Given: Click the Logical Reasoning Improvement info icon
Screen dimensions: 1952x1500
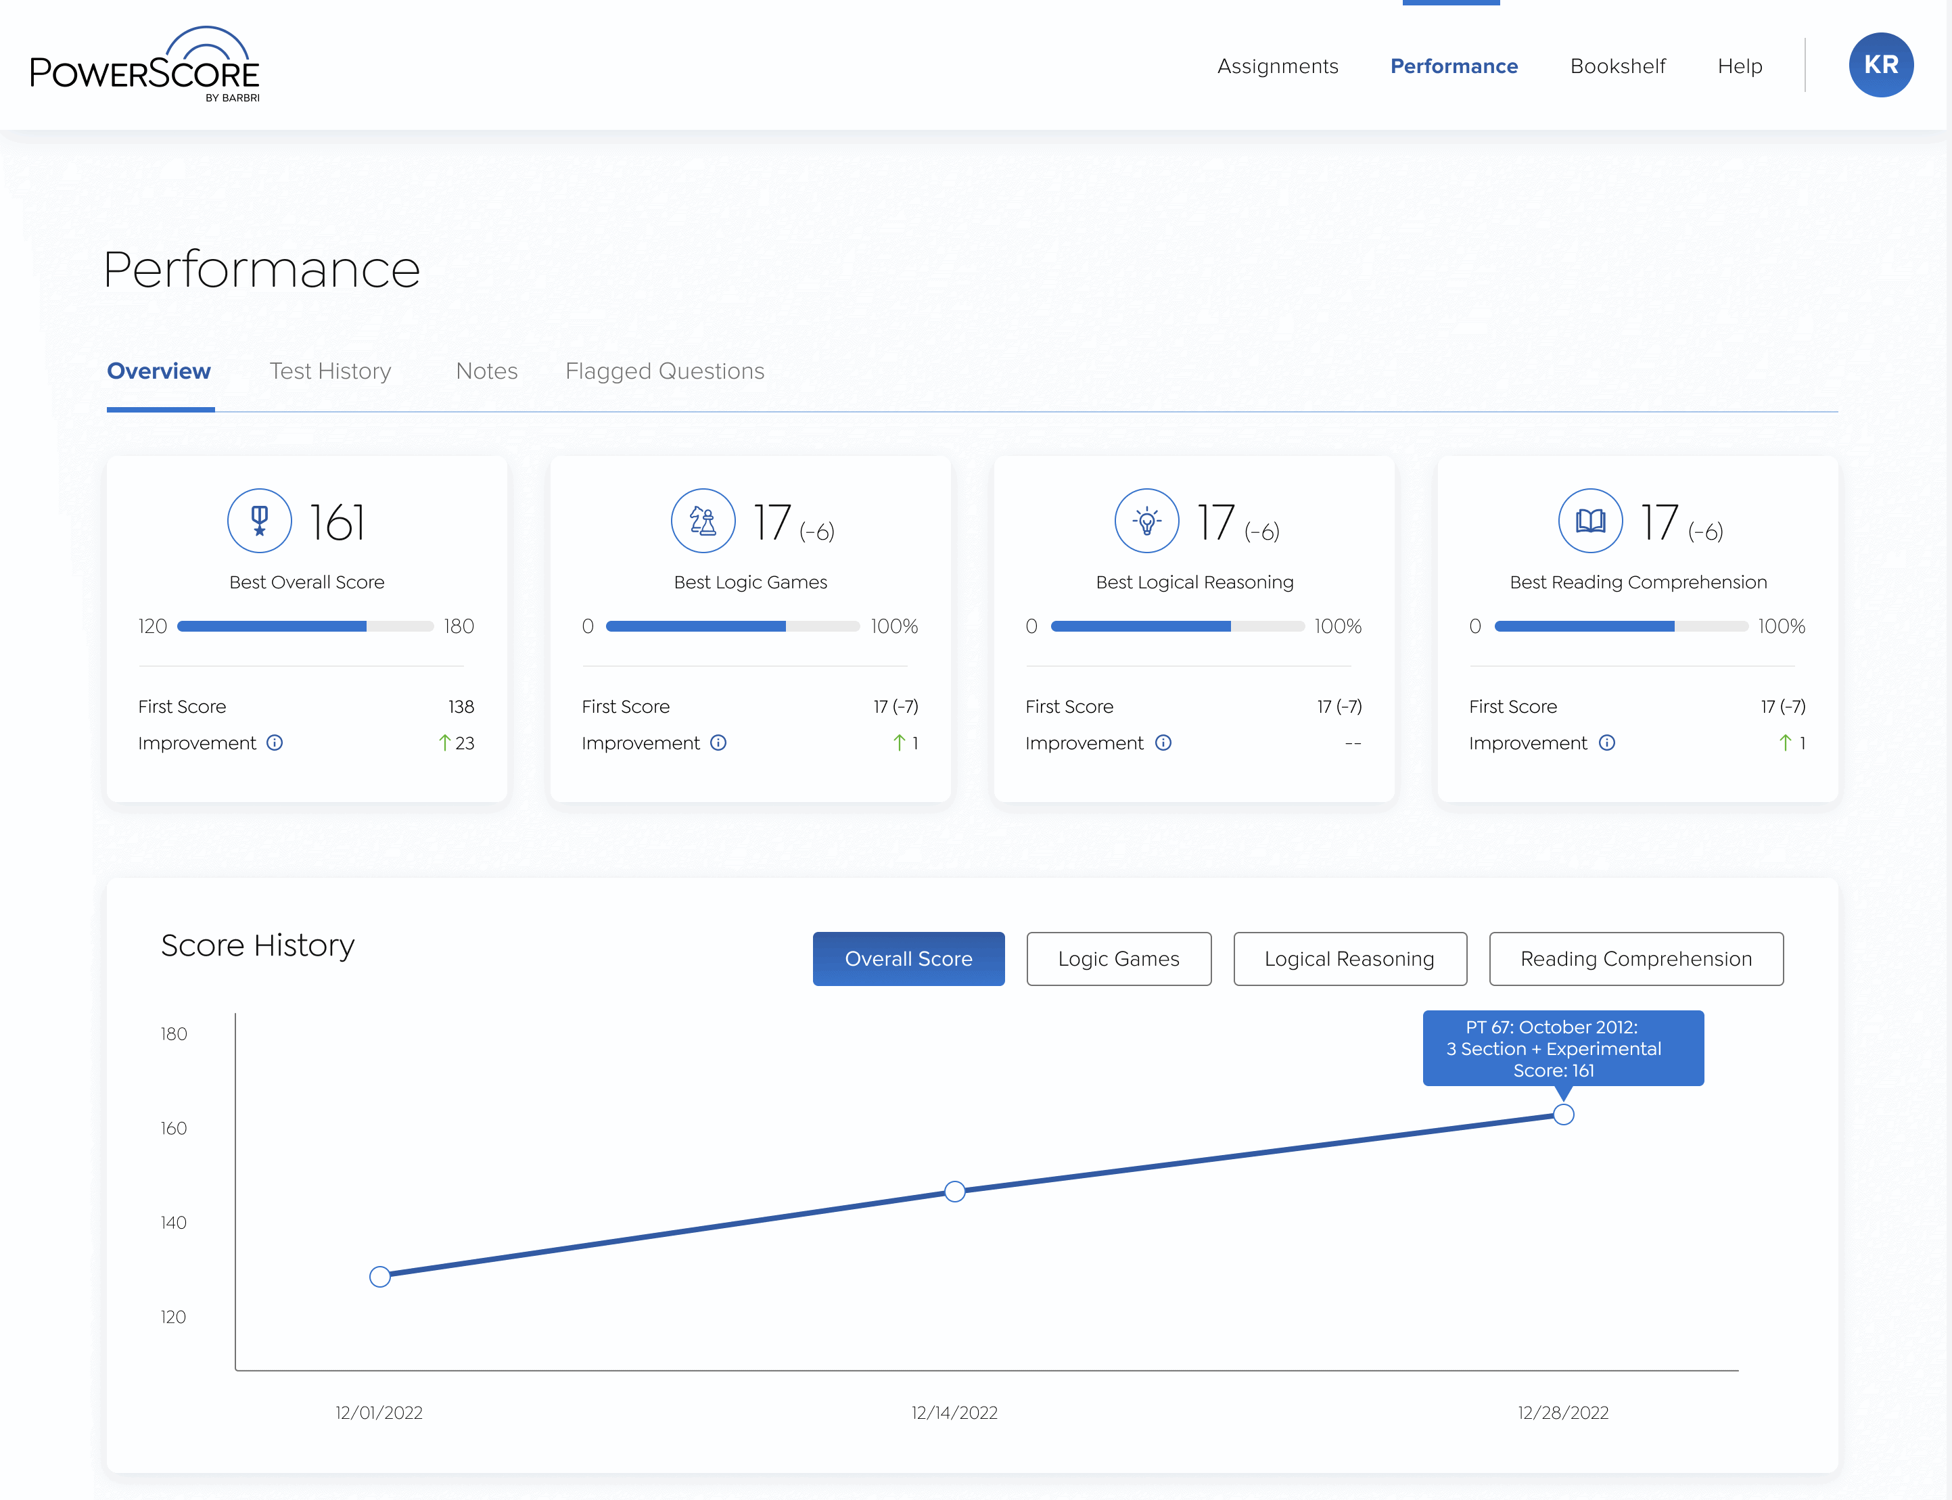Looking at the screenshot, I should click(x=1163, y=743).
